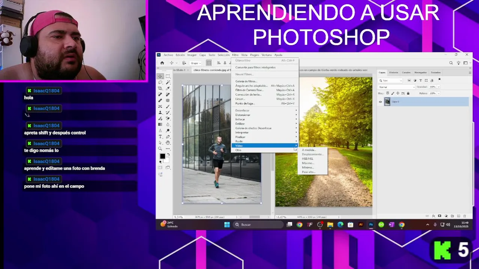479x269 pixels.
Task: Open the Imagen menu
Action: [192, 55]
